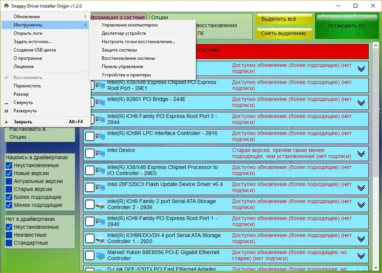Open Диспетчер устройств from the submenu

point(142,33)
